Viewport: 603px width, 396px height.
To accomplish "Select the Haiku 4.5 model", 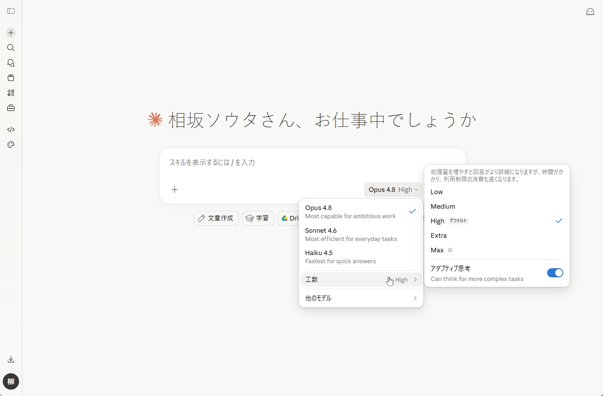I will pos(361,257).
